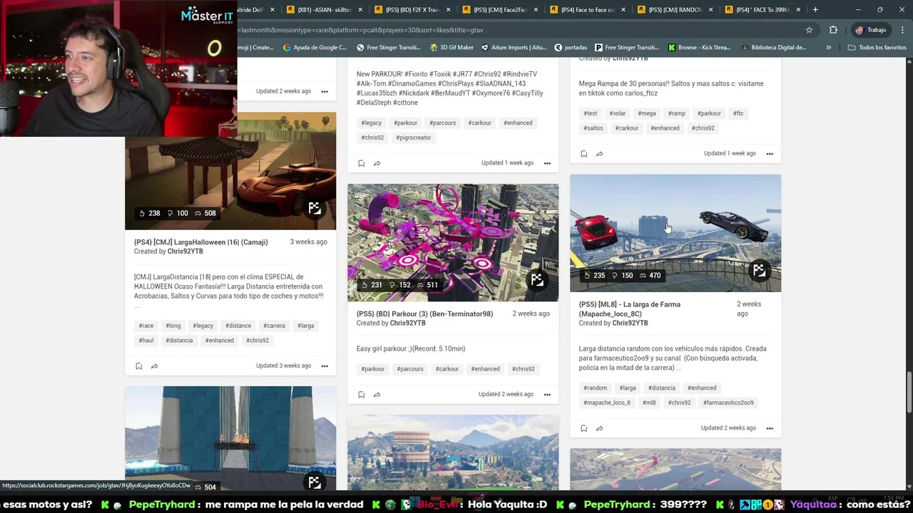The height and width of the screenshot is (513, 913).
Task: Open the pink Parkour (3) thumbnail
Action: [453, 243]
